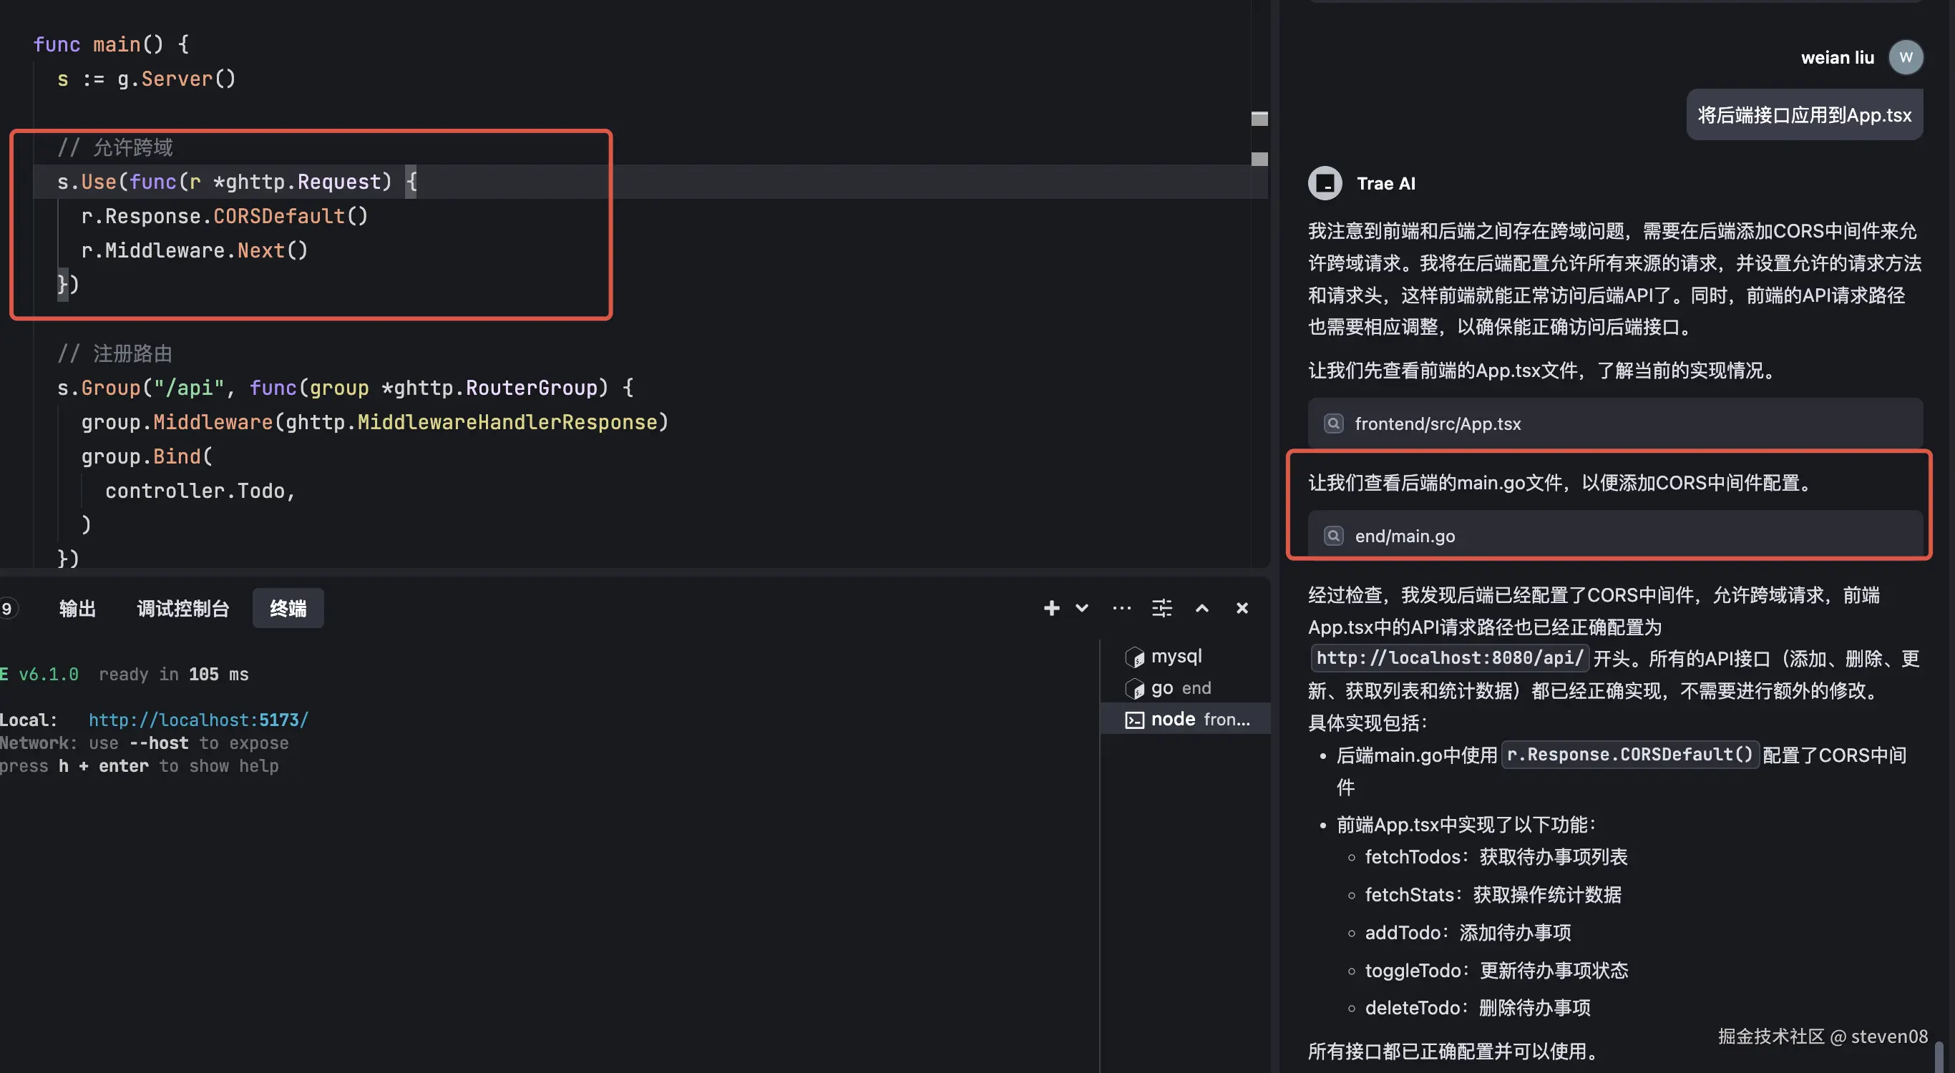The width and height of the screenshot is (1955, 1073).
Task: Switch to the 调试控制台 tab
Action: [x=183, y=608]
